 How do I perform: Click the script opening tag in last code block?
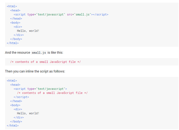click(x=40, y=89)
